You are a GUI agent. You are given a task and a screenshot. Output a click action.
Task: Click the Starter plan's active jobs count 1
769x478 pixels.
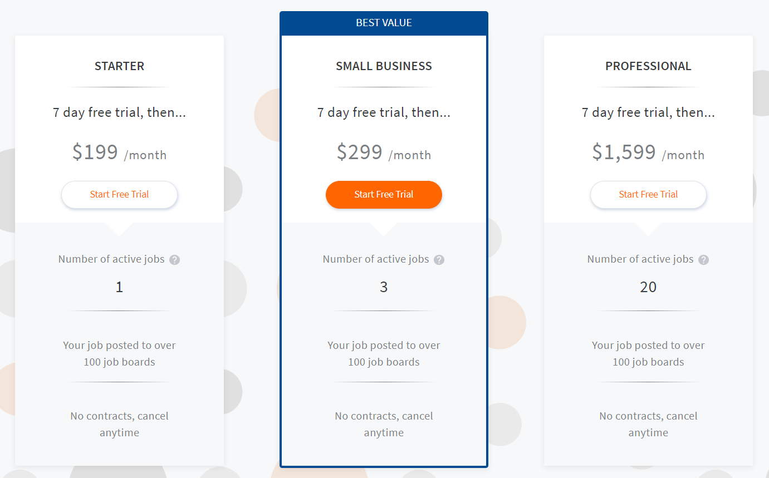coord(119,287)
